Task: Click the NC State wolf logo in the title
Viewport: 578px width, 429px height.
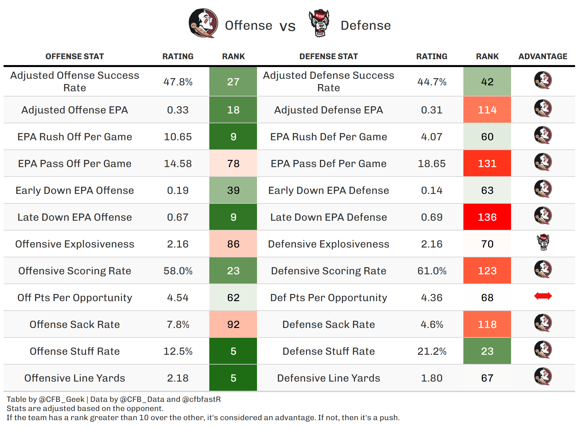Action: click(x=319, y=23)
